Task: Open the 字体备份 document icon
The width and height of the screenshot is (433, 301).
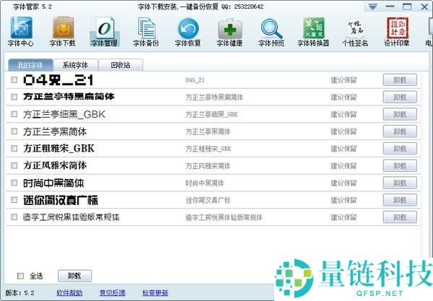Action: [147, 32]
